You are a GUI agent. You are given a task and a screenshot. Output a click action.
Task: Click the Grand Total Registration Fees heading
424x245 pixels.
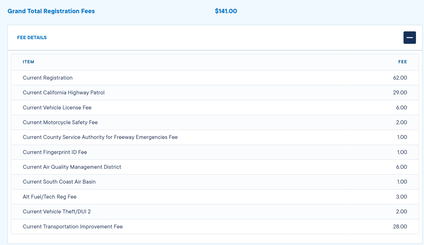(x=51, y=11)
